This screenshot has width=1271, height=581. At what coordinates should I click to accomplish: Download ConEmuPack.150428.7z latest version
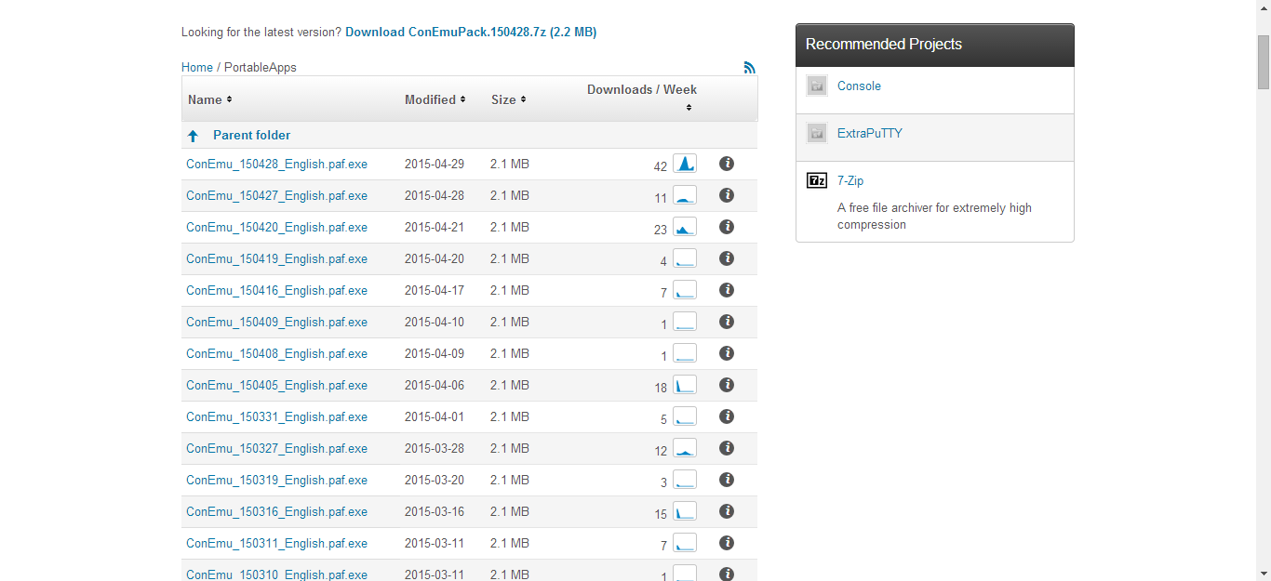pos(471,32)
